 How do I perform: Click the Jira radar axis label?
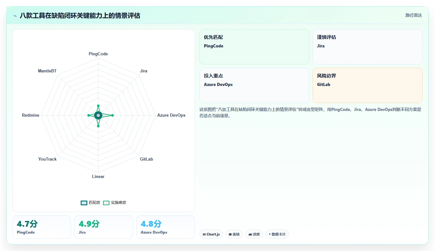coord(144,71)
